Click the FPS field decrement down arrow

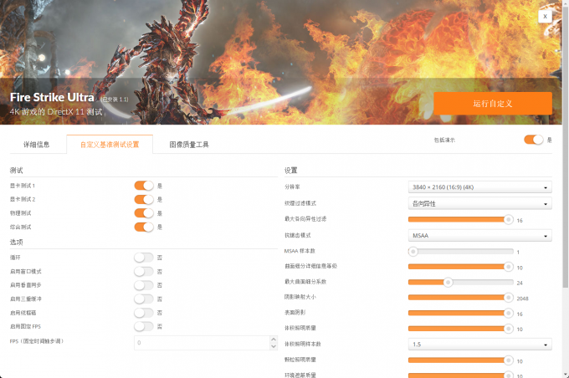[x=274, y=346]
